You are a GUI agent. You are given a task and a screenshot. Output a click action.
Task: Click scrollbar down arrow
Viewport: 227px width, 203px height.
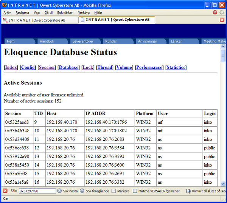pos(223,184)
